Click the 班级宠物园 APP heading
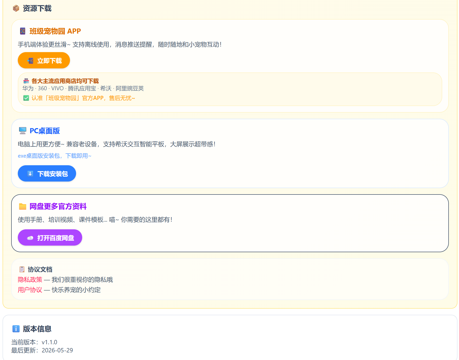459x360 pixels. (55, 31)
